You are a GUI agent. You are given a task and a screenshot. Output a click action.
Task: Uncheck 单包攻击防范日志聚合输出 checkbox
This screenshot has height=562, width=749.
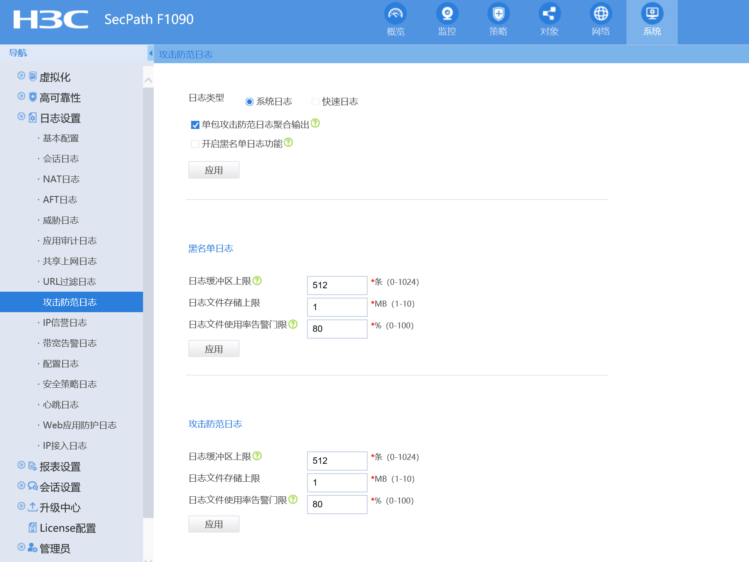click(x=195, y=125)
